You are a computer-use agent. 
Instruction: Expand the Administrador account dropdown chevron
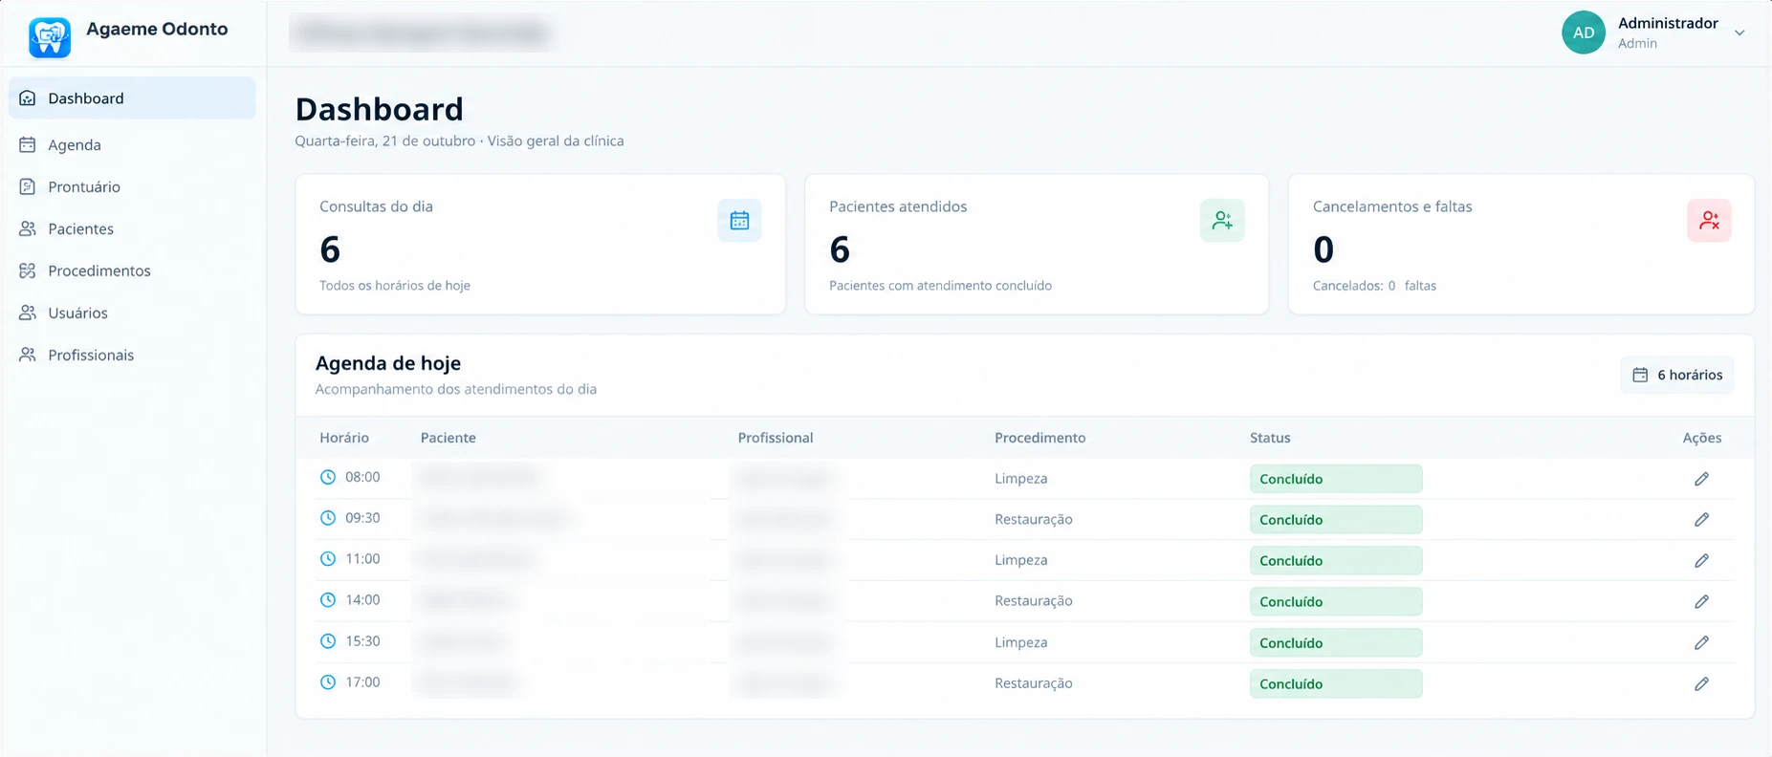pos(1739,32)
